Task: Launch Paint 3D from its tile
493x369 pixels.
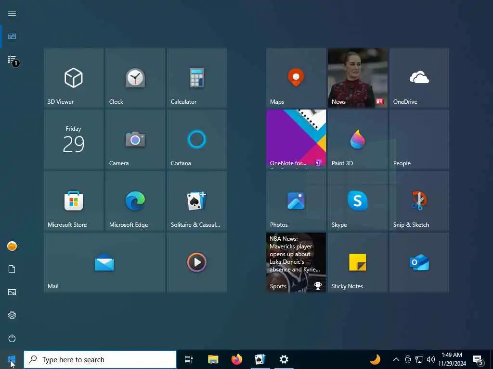Action: click(x=358, y=139)
